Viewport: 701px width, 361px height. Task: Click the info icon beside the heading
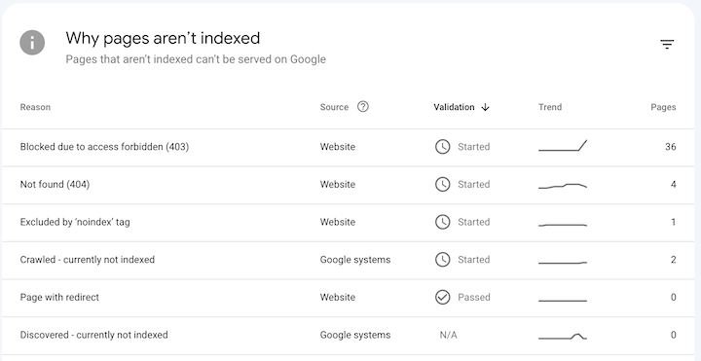point(32,43)
